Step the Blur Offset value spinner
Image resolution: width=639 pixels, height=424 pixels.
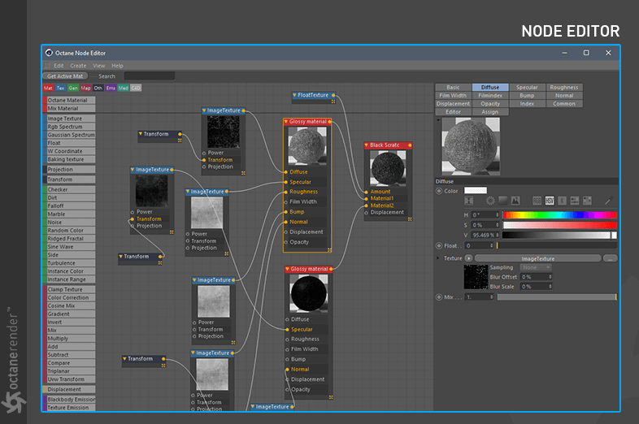pyautogui.click(x=550, y=277)
